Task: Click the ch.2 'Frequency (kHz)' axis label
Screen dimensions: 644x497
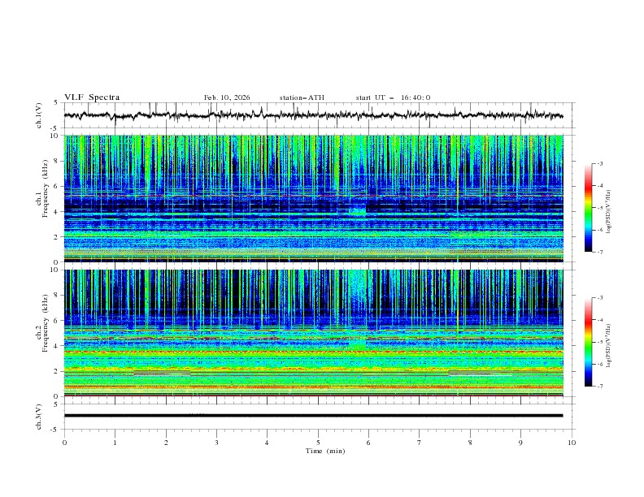Action: coord(46,322)
